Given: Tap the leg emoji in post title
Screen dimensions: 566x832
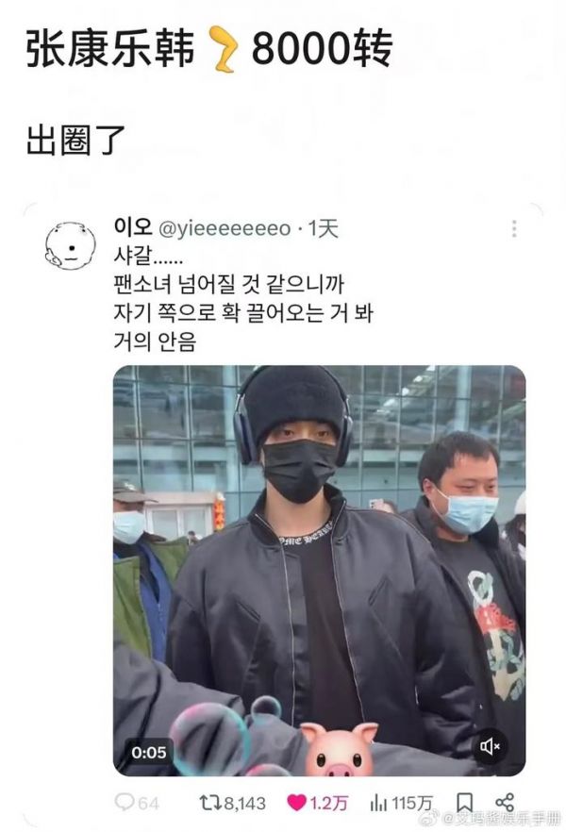Looking at the screenshot, I should (223, 49).
